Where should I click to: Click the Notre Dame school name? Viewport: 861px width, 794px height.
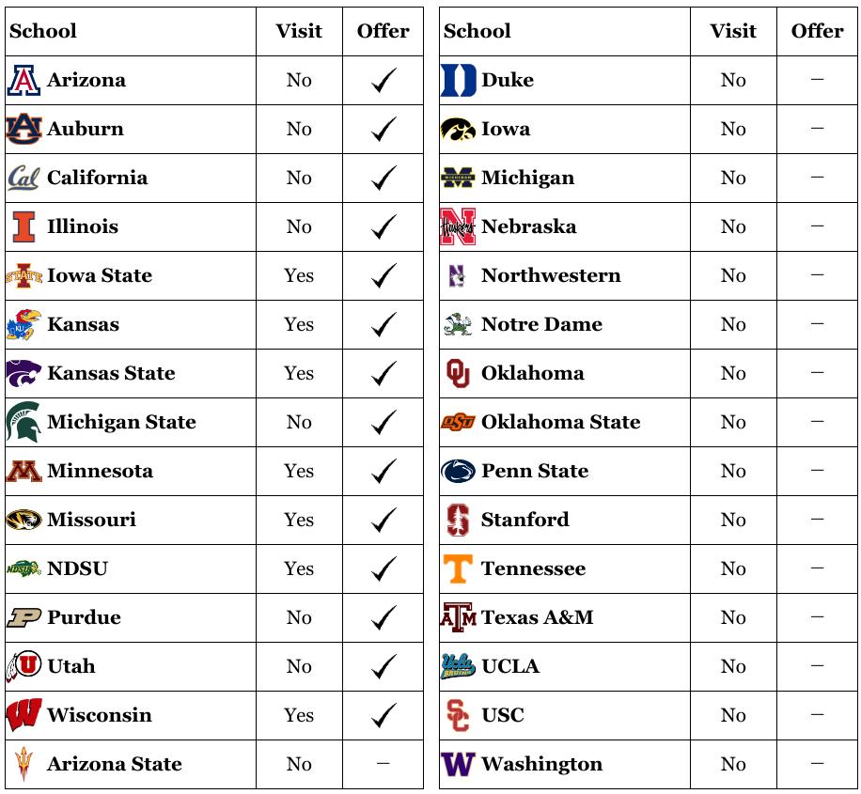click(x=541, y=325)
